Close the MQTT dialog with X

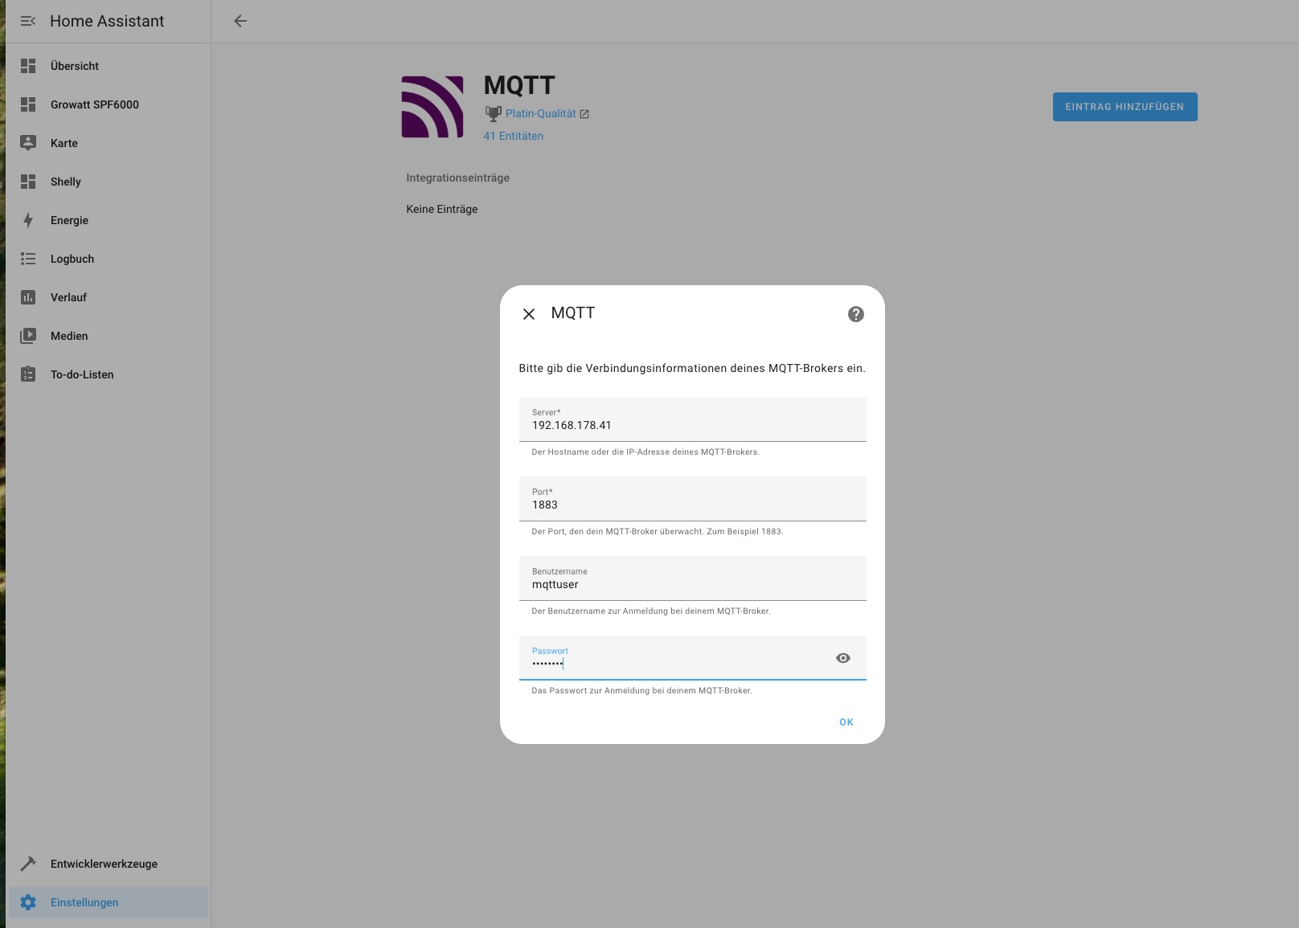[x=529, y=314]
